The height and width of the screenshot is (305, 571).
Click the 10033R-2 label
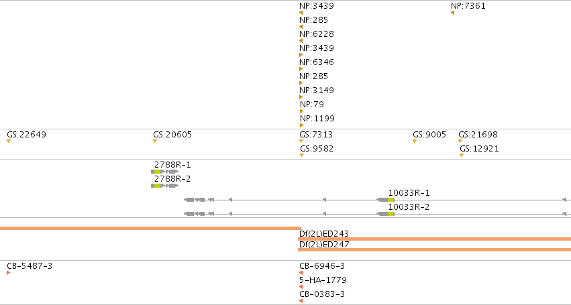point(409,207)
